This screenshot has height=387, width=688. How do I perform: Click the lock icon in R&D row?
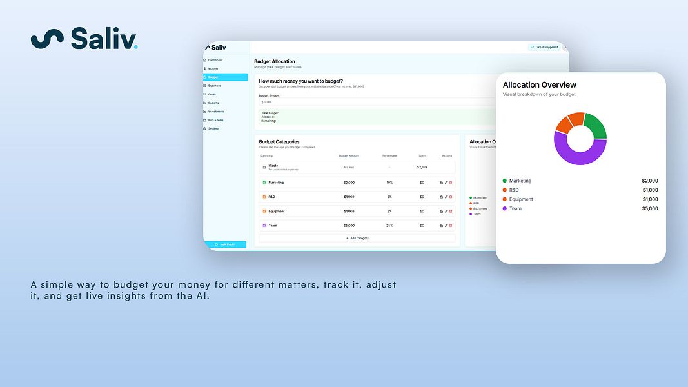click(x=442, y=197)
